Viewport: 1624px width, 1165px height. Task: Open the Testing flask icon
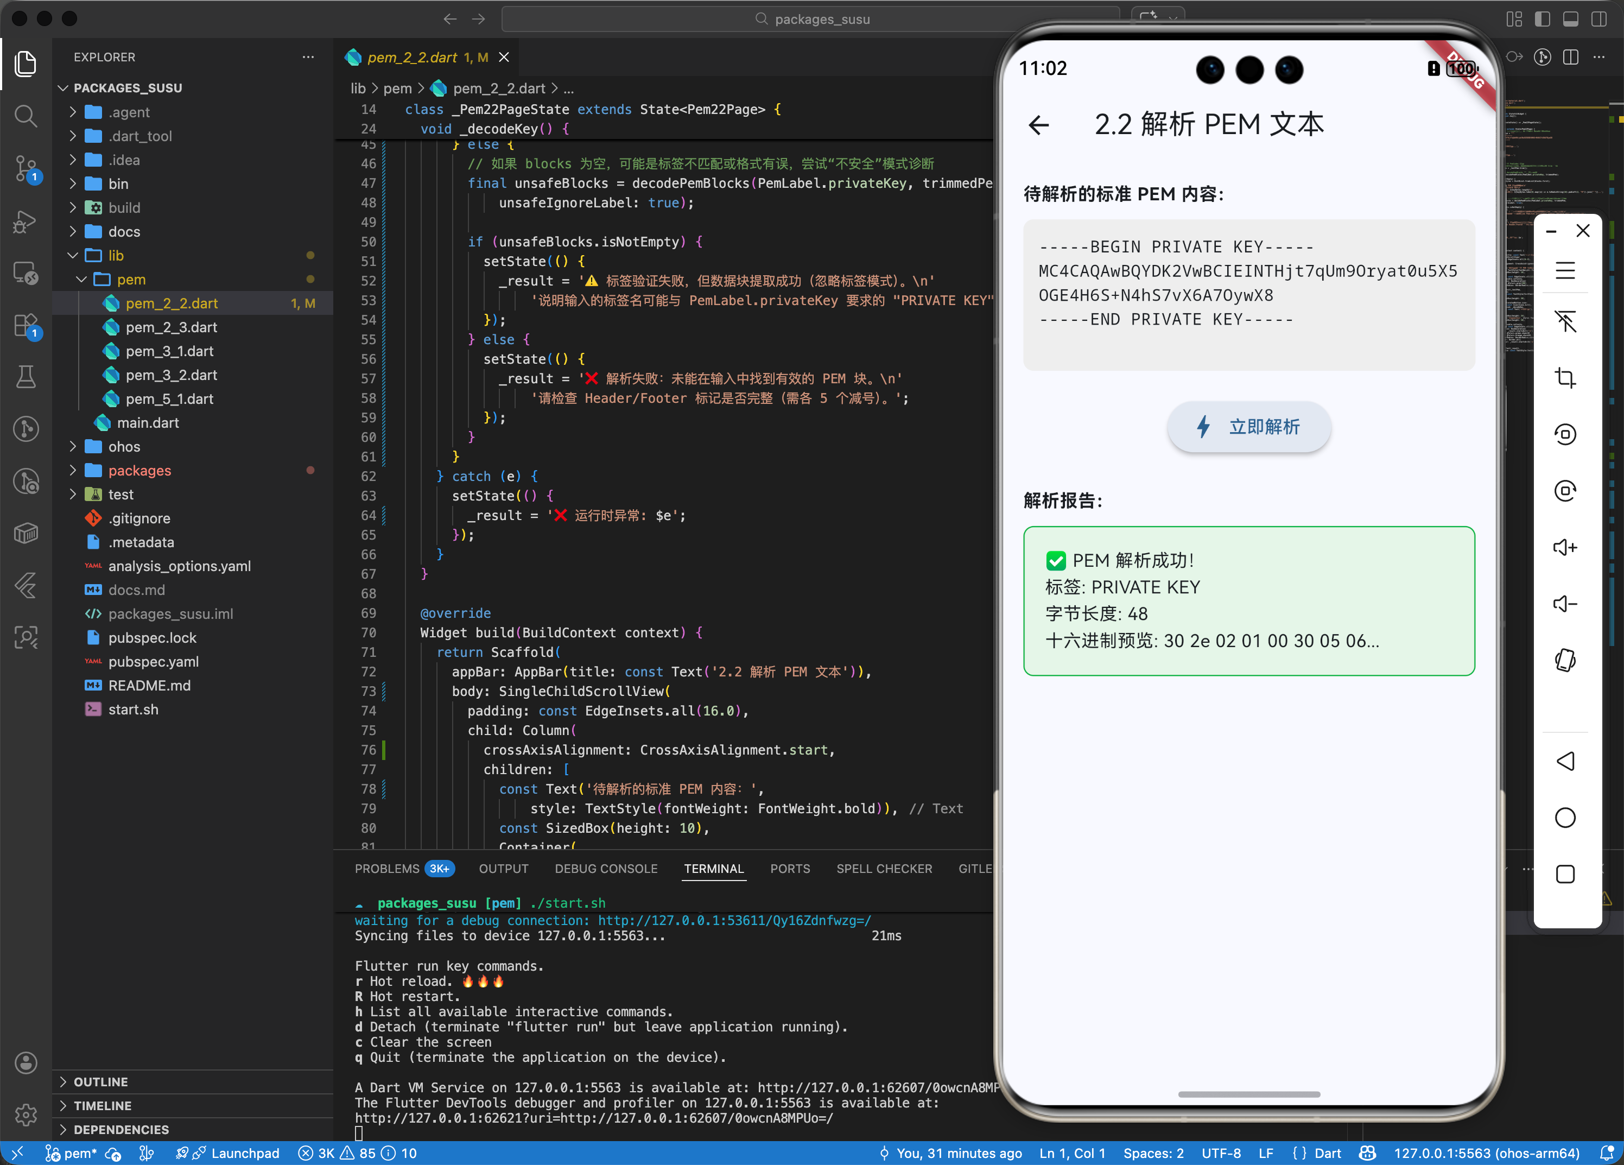point(26,377)
